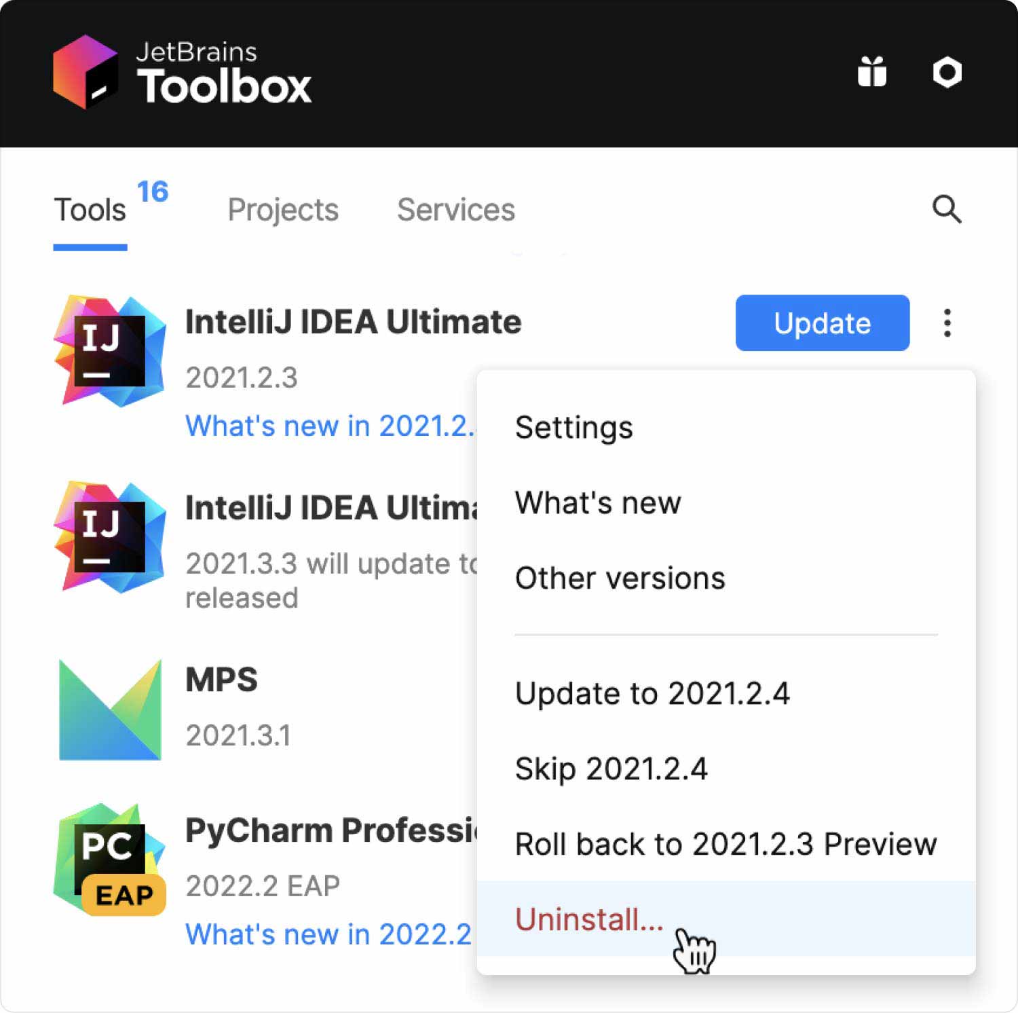This screenshot has height=1013, width=1018.
Task: Launch PyCharm Professional EAP icon
Action: (x=110, y=859)
